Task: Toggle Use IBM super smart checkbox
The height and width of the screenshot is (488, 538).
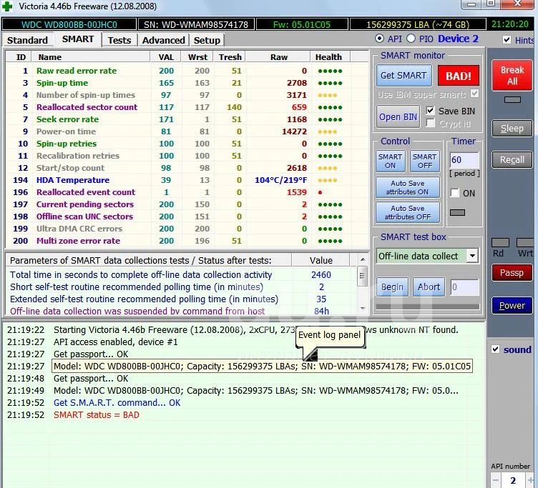Action: click(474, 93)
